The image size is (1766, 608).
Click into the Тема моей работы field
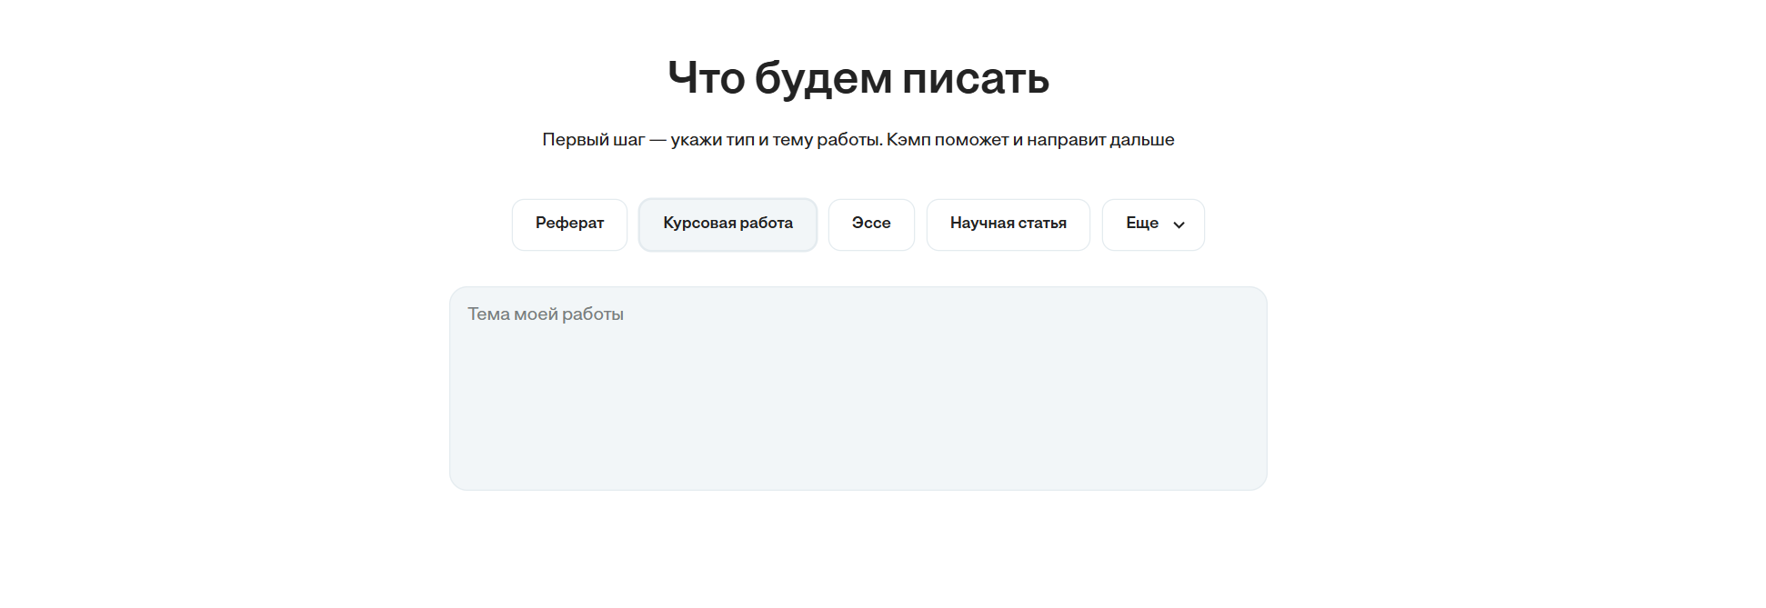pos(858,388)
